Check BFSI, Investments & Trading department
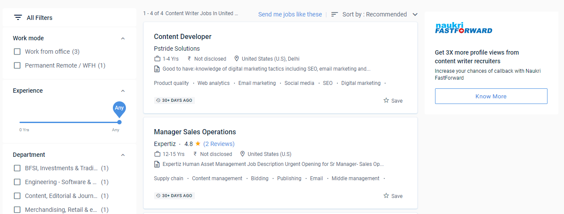This screenshot has height=214, width=564. [x=17, y=168]
